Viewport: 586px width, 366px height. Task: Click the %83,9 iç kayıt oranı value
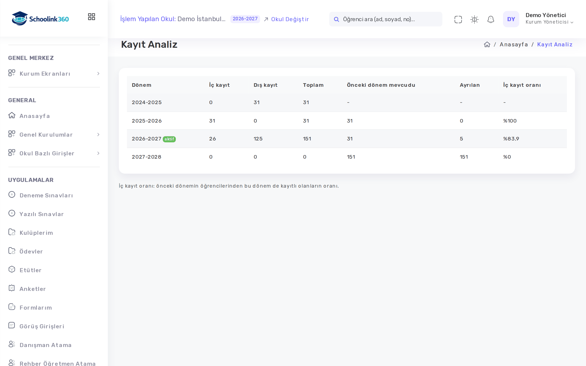[511, 139]
